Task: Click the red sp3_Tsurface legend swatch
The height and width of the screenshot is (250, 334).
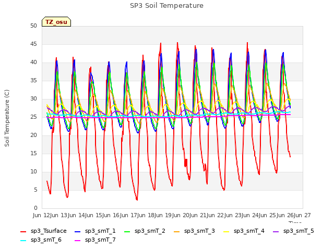Action: point(23,231)
